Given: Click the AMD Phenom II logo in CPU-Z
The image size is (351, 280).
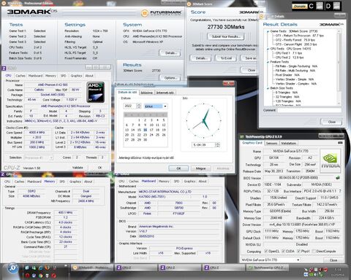Looking at the screenshot, I should [x=96, y=92].
